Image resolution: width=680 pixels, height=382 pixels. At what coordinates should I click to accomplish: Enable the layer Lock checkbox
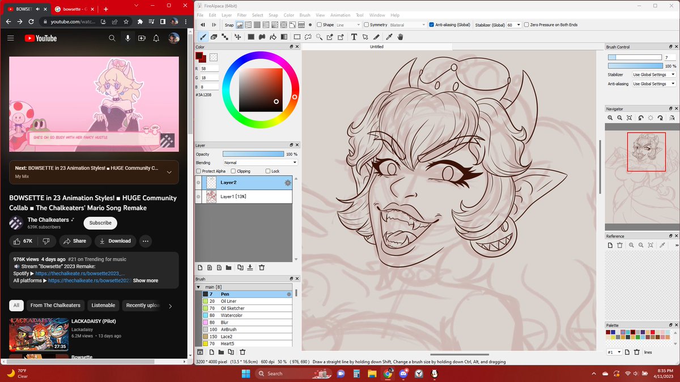[x=268, y=171]
